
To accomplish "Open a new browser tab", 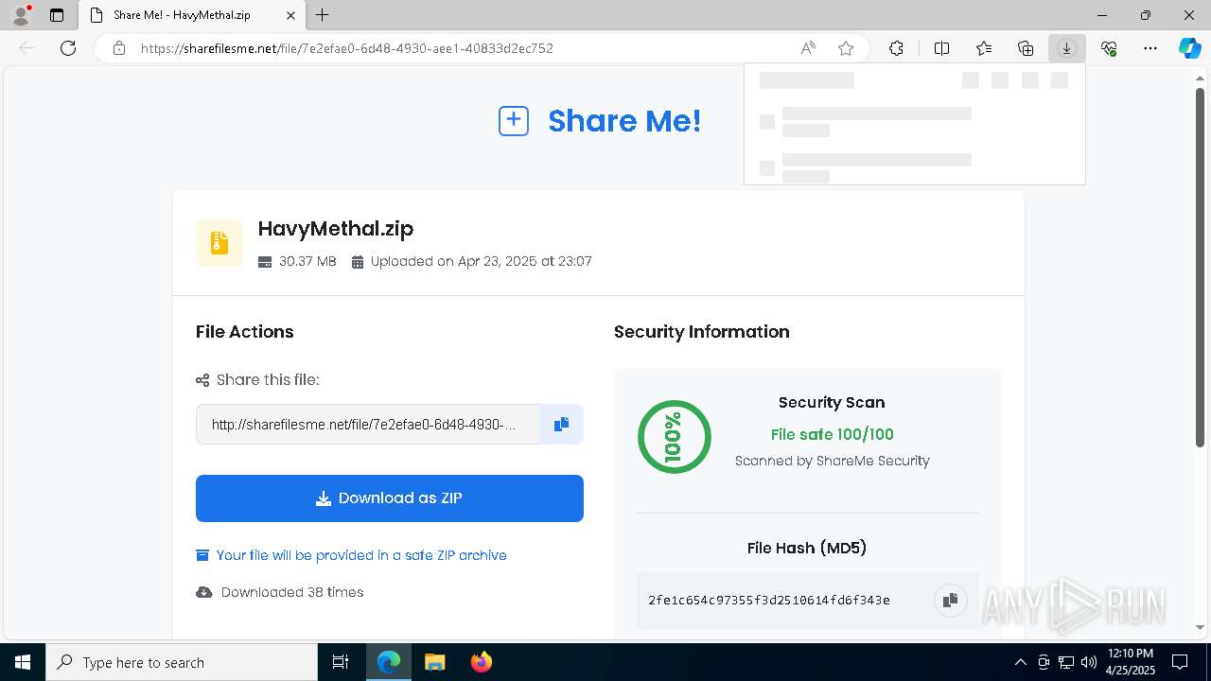I will pyautogui.click(x=322, y=15).
